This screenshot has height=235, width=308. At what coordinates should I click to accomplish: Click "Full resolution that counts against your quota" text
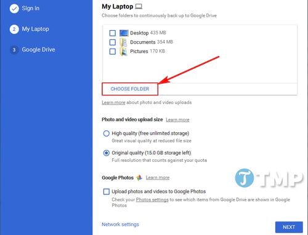pos(159,160)
